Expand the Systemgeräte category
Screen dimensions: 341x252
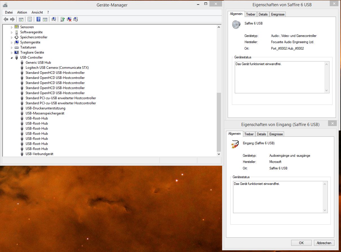12,42
